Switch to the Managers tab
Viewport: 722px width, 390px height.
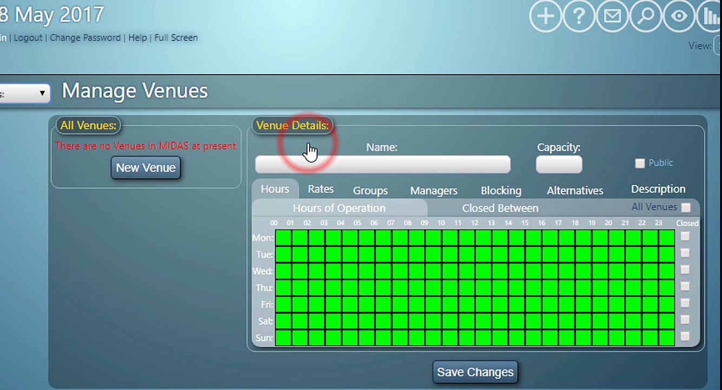click(x=434, y=191)
